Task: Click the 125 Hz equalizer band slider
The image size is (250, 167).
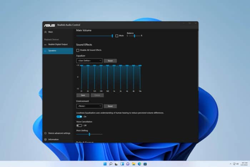Action: tap(95, 78)
